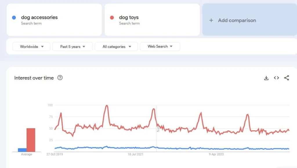This screenshot has width=297, height=168.
Task: Click the 18 Jul 2021 axis label
Action: point(135,154)
